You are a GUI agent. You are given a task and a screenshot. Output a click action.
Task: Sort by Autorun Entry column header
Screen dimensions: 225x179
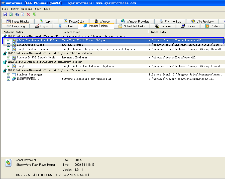click(x=31, y=32)
